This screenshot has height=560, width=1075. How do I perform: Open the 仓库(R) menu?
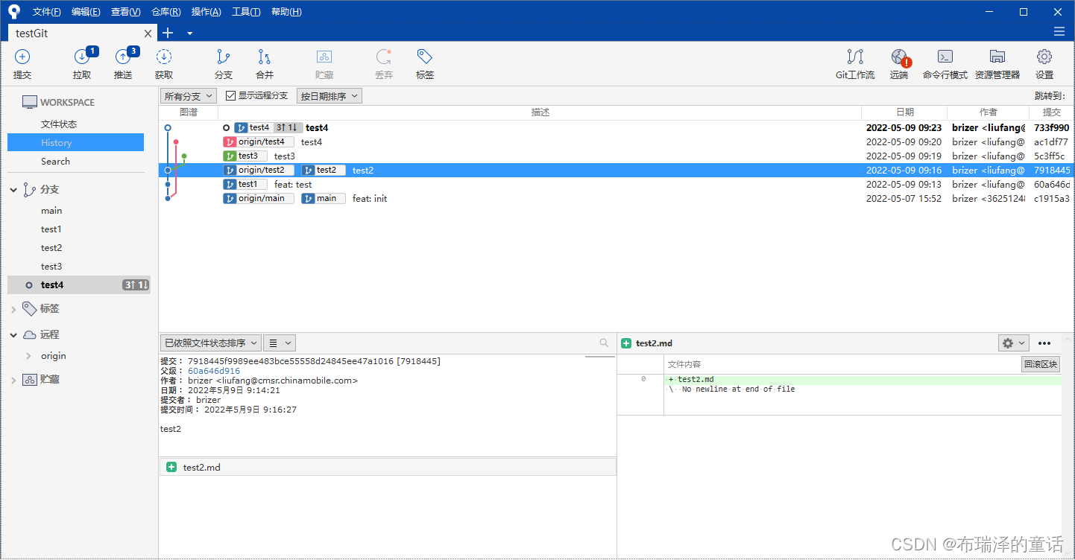(x=165, y=12)
